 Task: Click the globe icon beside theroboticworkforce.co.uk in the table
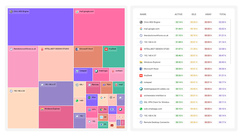coord(141,35)
